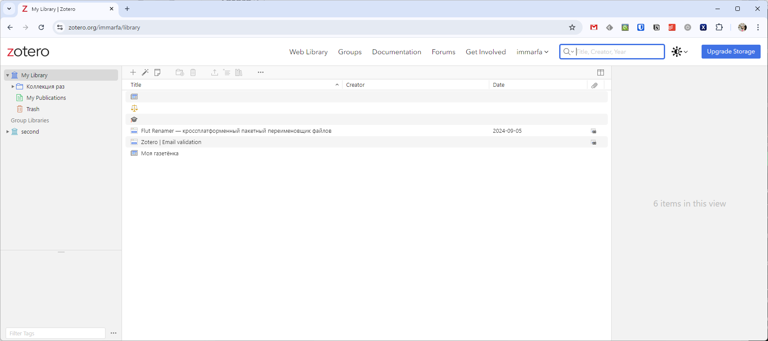Click the New Item plus icon
Image resolution: width=768 pixels, height=341 pixels.
133,72
